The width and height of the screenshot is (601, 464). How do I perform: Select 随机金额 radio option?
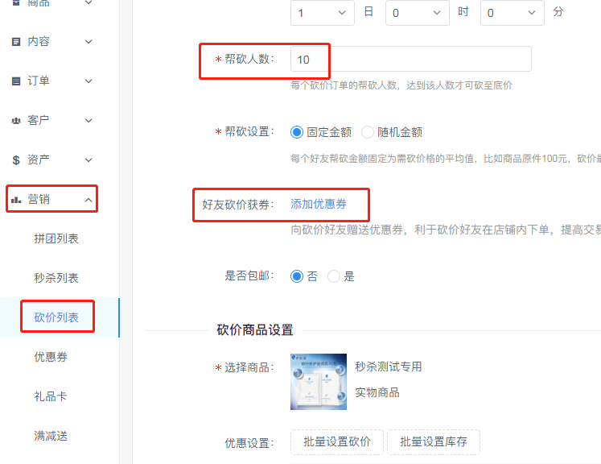point(367,132)
